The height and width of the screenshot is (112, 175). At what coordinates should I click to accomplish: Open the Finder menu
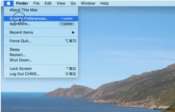coord(22,3)
